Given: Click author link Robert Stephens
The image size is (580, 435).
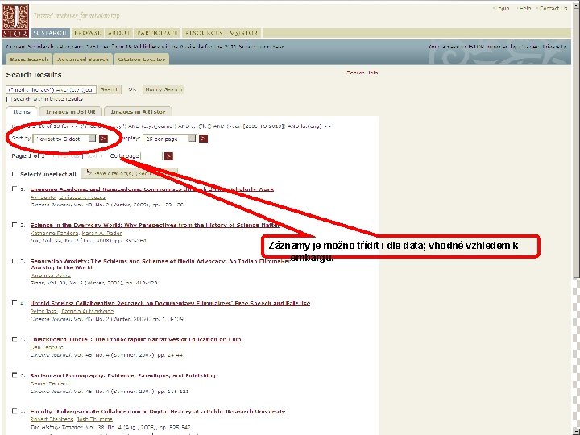Looking at the screenshot, I should (52, 420).
